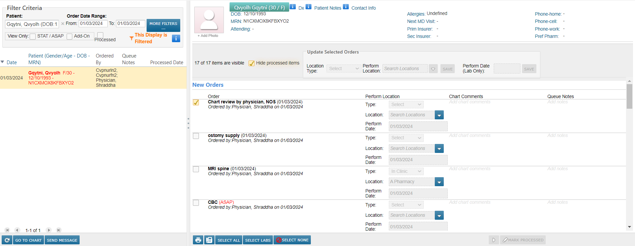Open the info icon before Patient Notes

pyautogui.click(x=309, y=7)
